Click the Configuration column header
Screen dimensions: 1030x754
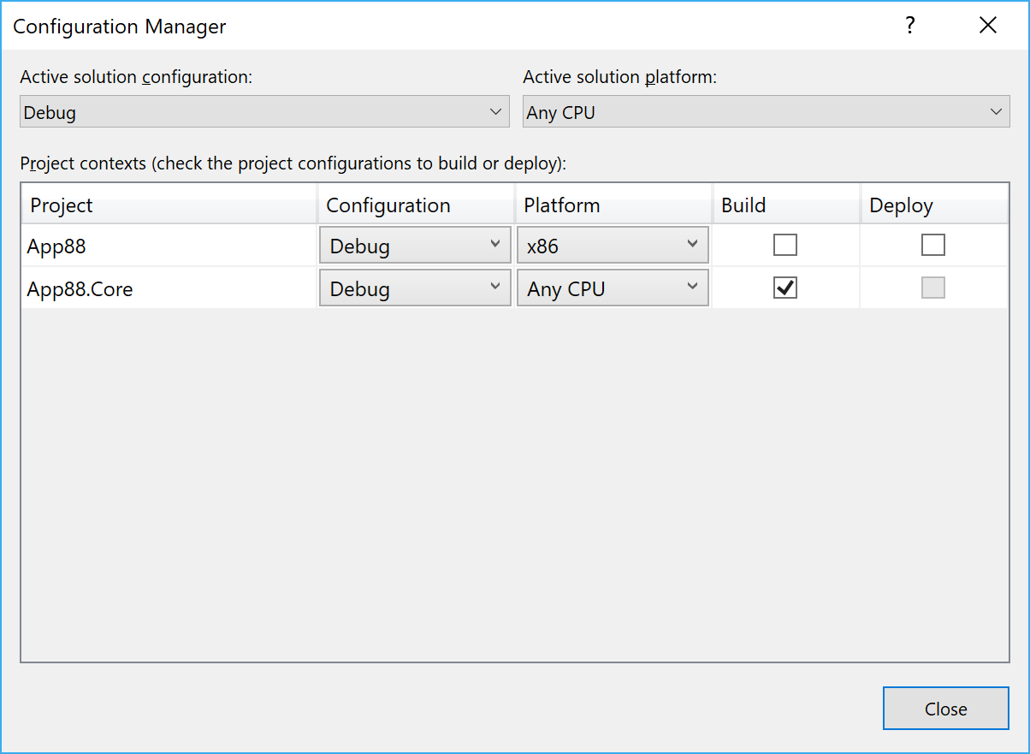point(388,205)
